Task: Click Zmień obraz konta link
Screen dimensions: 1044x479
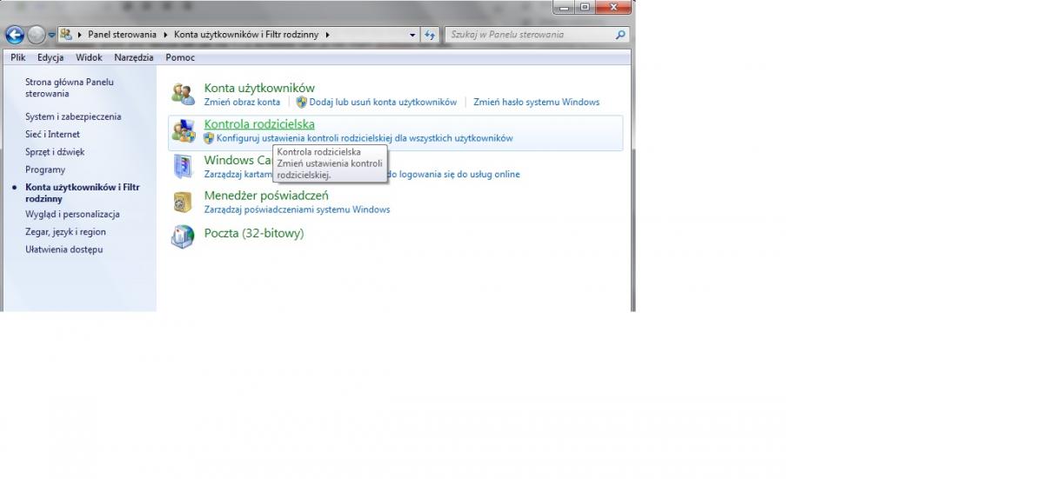Action: point(242,102)
